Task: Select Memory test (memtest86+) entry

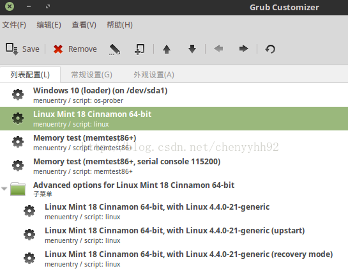Action: pos(174,142)
